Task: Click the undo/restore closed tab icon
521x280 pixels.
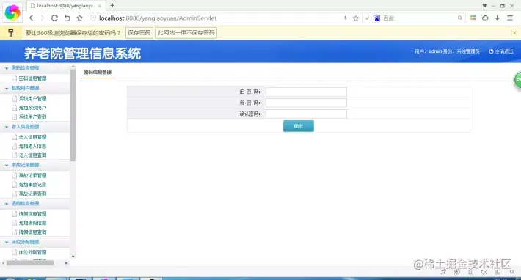Action: pyautogui.click(x=67, y=18)
